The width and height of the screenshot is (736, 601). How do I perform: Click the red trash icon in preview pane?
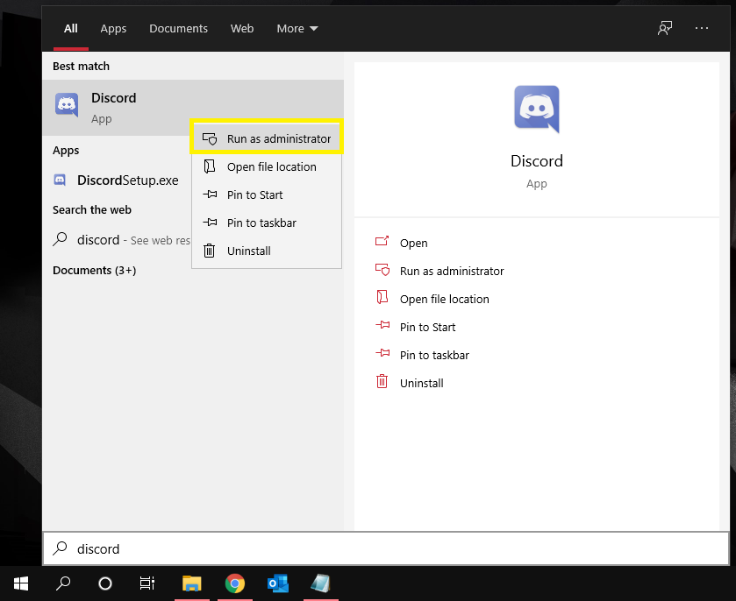pyautogui.click(x=382, y=381)
